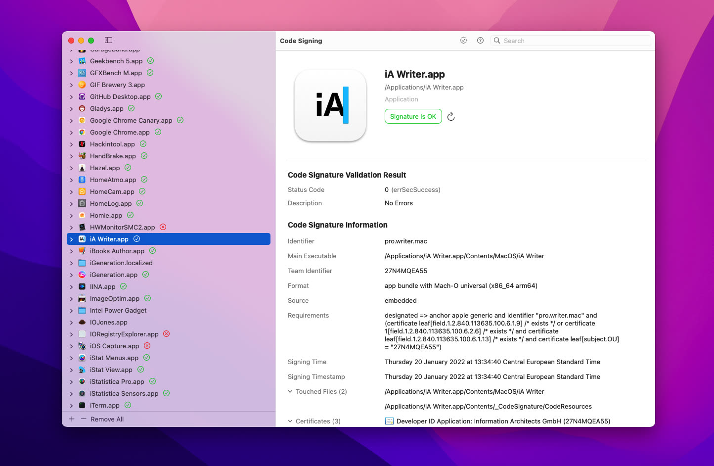The width and height of the screenshot is (714, 466).
Task: Click the certificate icon beside Developer ID Application
Action: tap(389, 421)
